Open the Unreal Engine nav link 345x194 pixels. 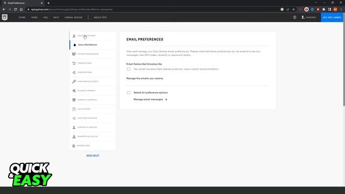(x=73, y=17)
